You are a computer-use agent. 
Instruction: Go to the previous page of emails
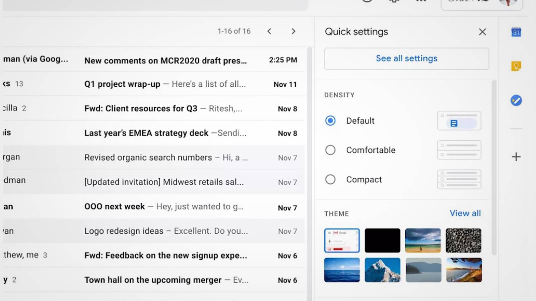point(269,31)
